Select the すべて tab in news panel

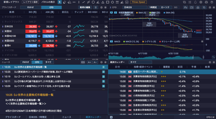[48, 62]
